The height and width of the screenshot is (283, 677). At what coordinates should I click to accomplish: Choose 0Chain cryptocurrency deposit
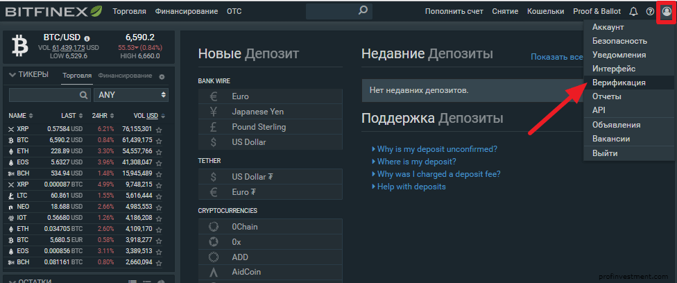271,226
